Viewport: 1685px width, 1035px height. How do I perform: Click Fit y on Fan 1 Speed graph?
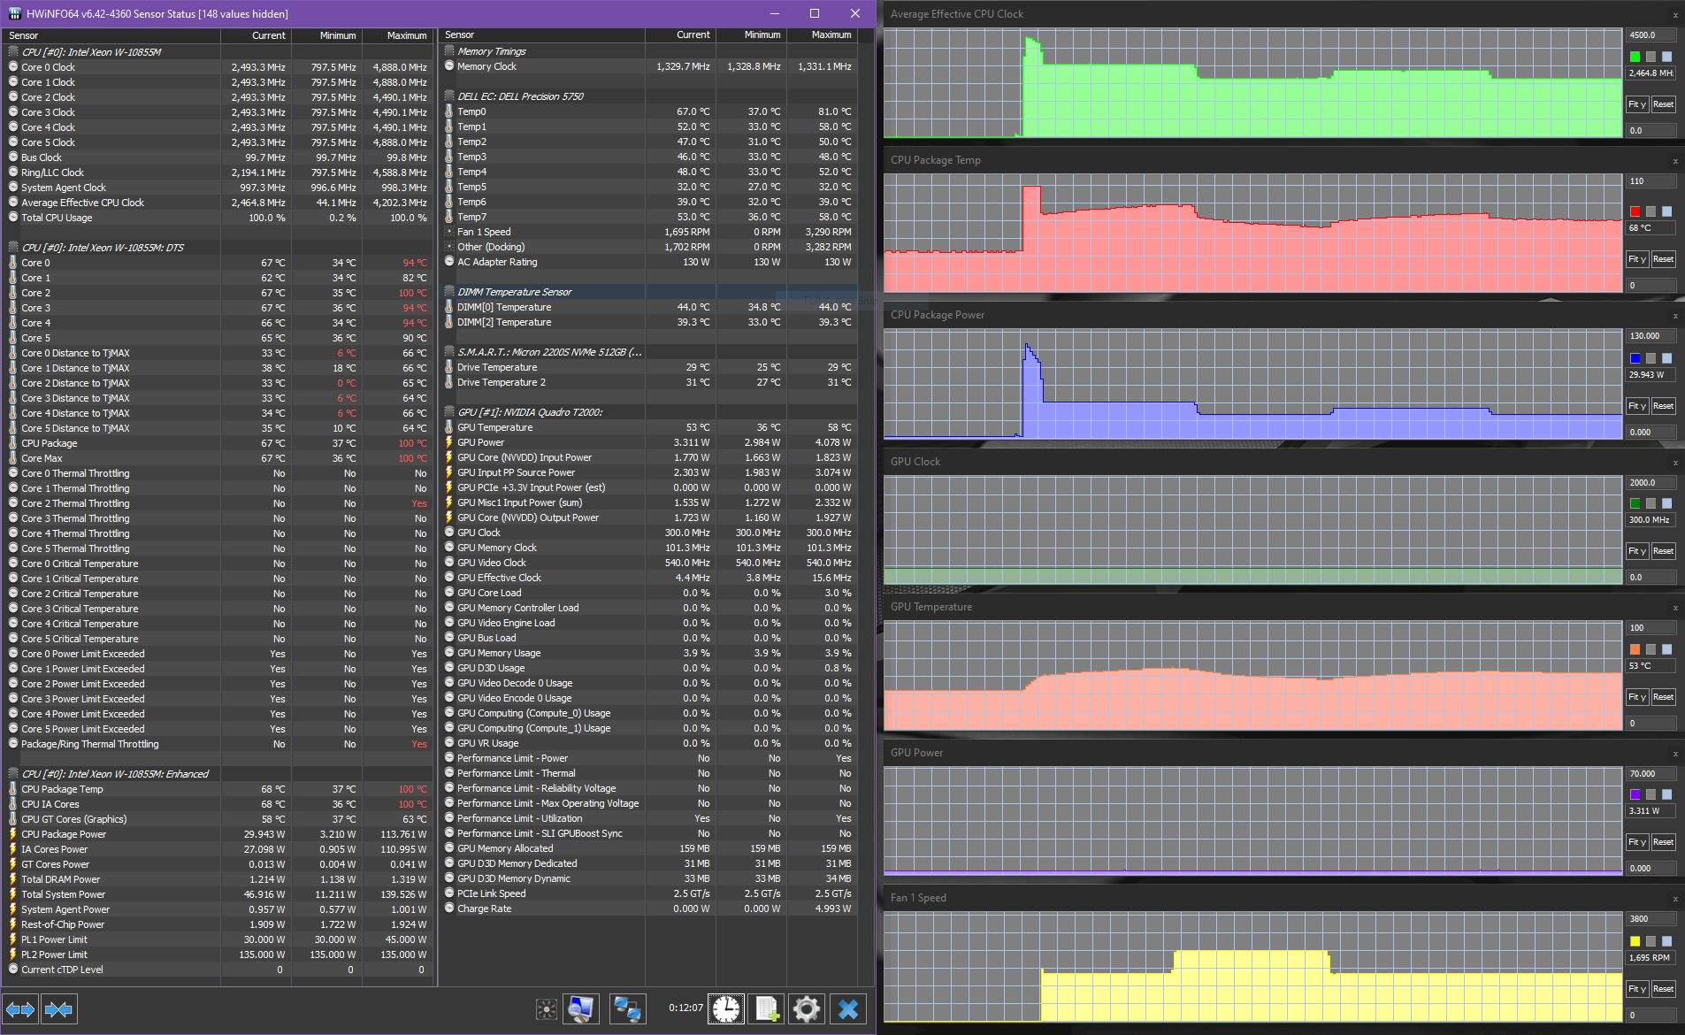1638,989
